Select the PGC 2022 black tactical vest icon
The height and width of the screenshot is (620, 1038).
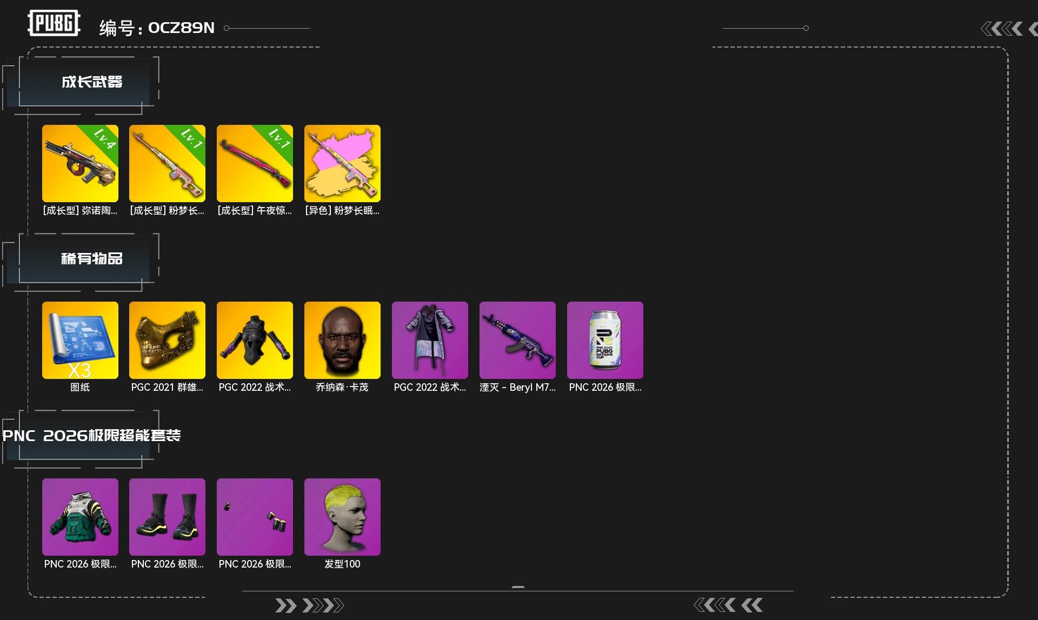255,340
